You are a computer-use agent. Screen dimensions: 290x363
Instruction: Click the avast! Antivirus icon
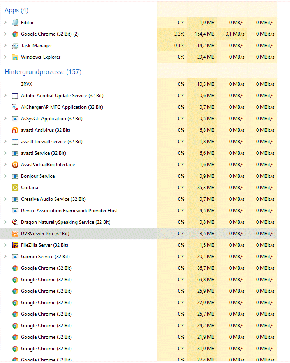tap(15, 130)
